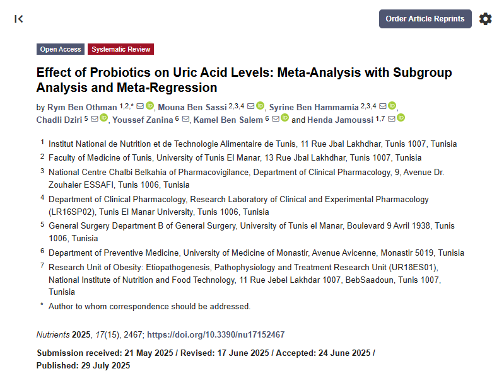Click email envelope icon for Mouna Ben Sassi

pos(251,106)
